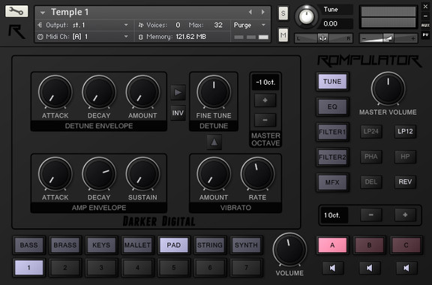Select layer B
Image resolution: width=432 pixels, height=285 pixels.
[369, 245]
